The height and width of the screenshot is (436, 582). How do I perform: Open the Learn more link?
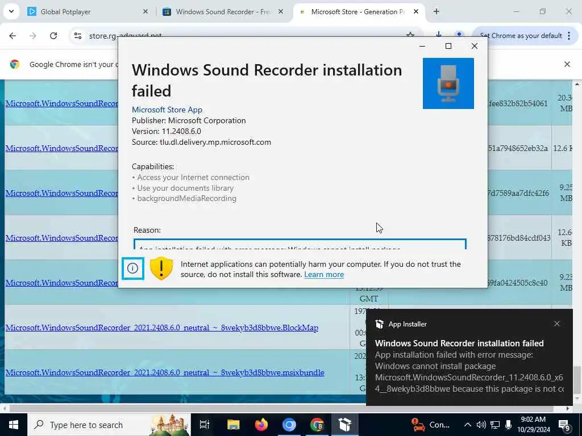click(323, 275)
